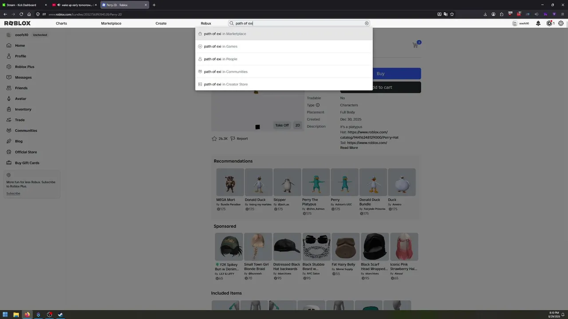Screen dimensions: 568x319
Task: Open the Skipper recommendation thumbnail
Action: (287, 182)
